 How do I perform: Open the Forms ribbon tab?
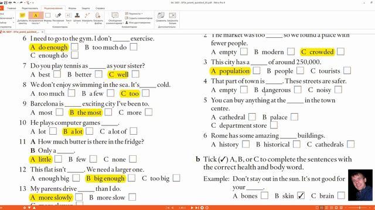[72, 8]
